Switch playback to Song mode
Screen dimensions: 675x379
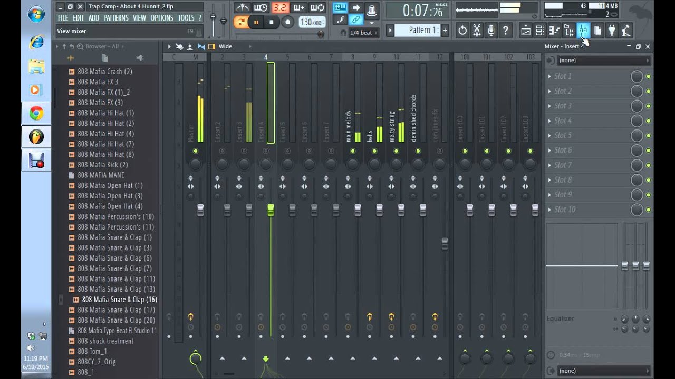[x=241, y=22]
